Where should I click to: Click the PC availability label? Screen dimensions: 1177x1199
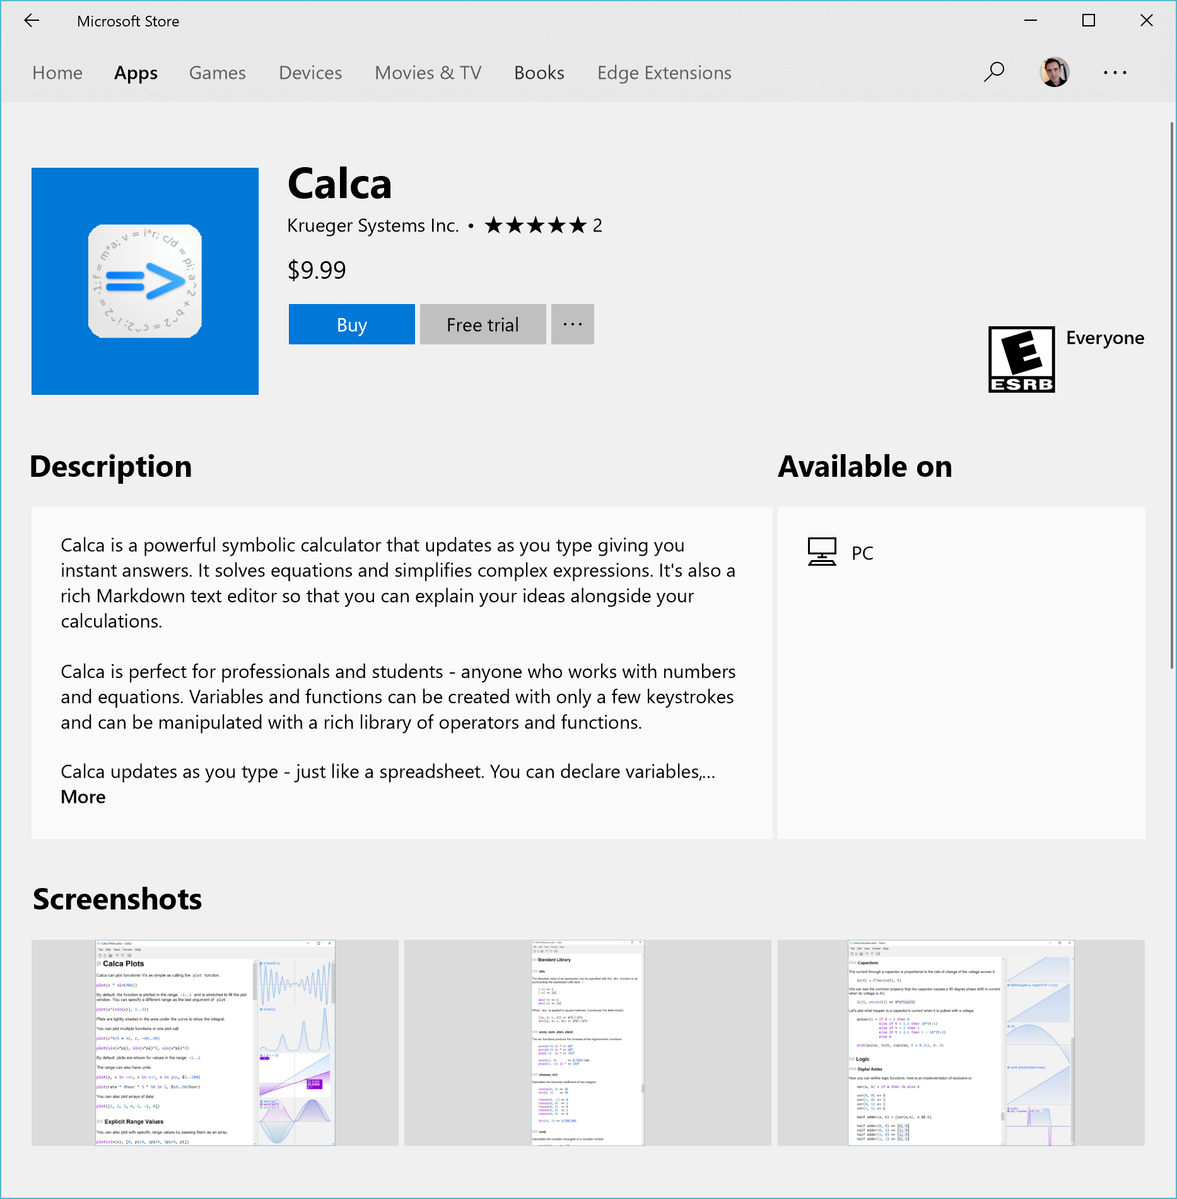[x=862, y=553]
